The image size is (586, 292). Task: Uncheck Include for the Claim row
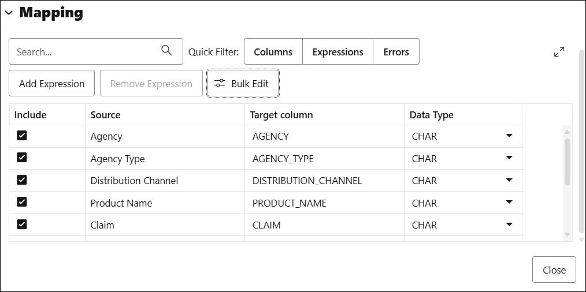[x=22, y=224]
